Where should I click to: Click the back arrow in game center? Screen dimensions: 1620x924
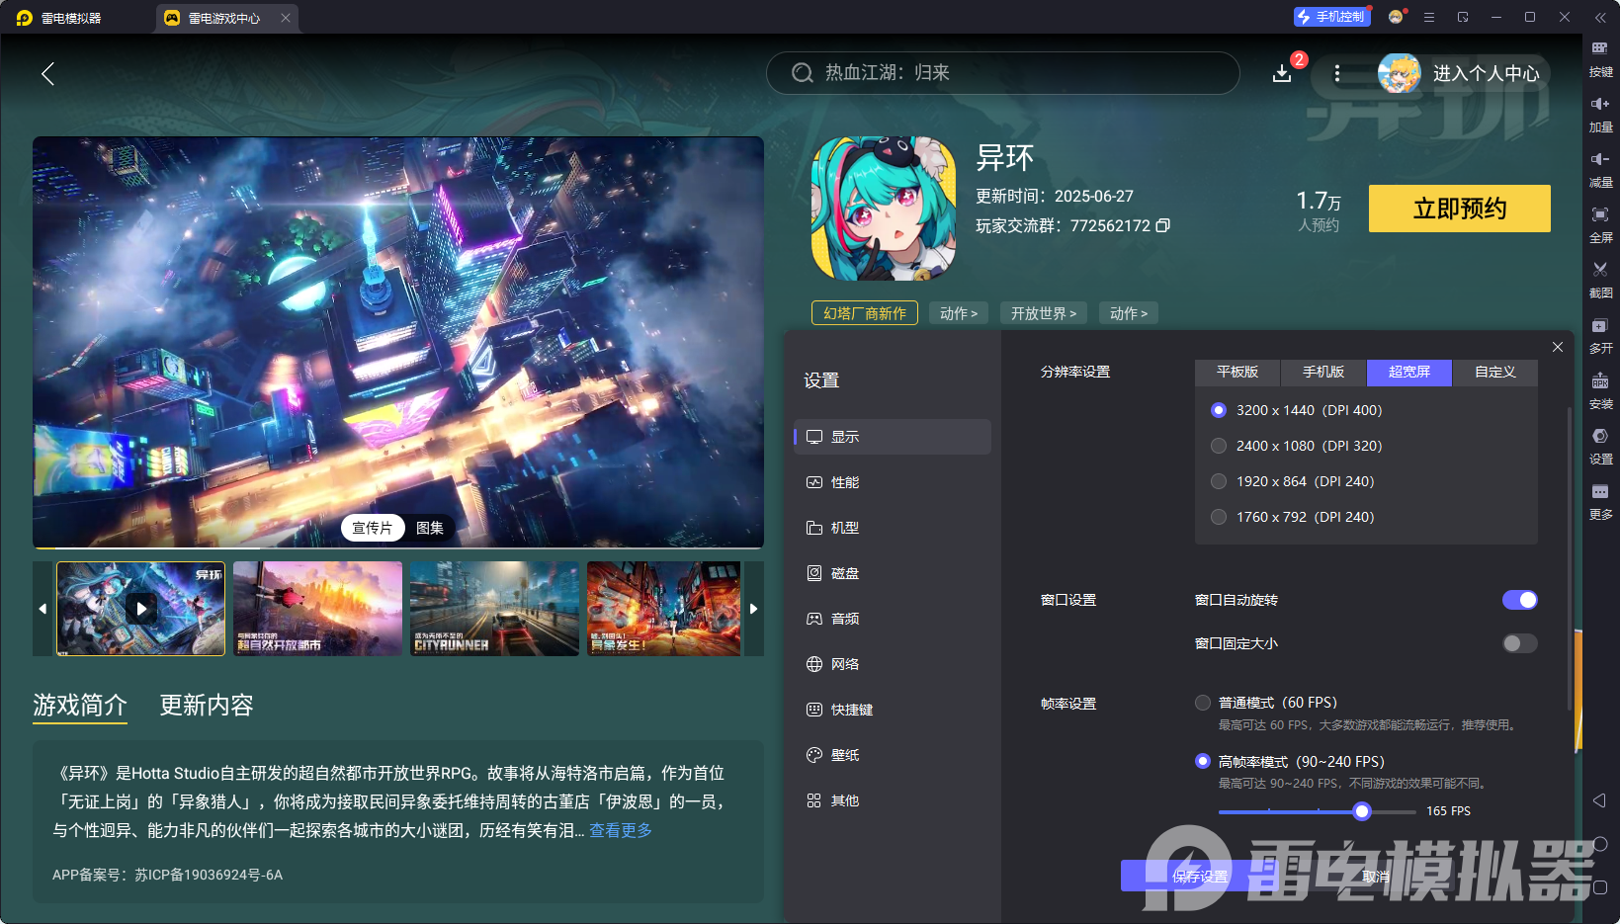tap(47, 73)
